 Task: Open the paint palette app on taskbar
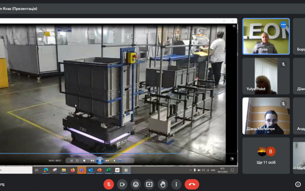coord(55,170)
